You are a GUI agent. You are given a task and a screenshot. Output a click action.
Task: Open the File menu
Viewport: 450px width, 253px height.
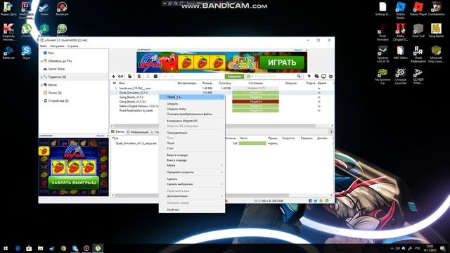pyautogui.click(x=44, y=46)
